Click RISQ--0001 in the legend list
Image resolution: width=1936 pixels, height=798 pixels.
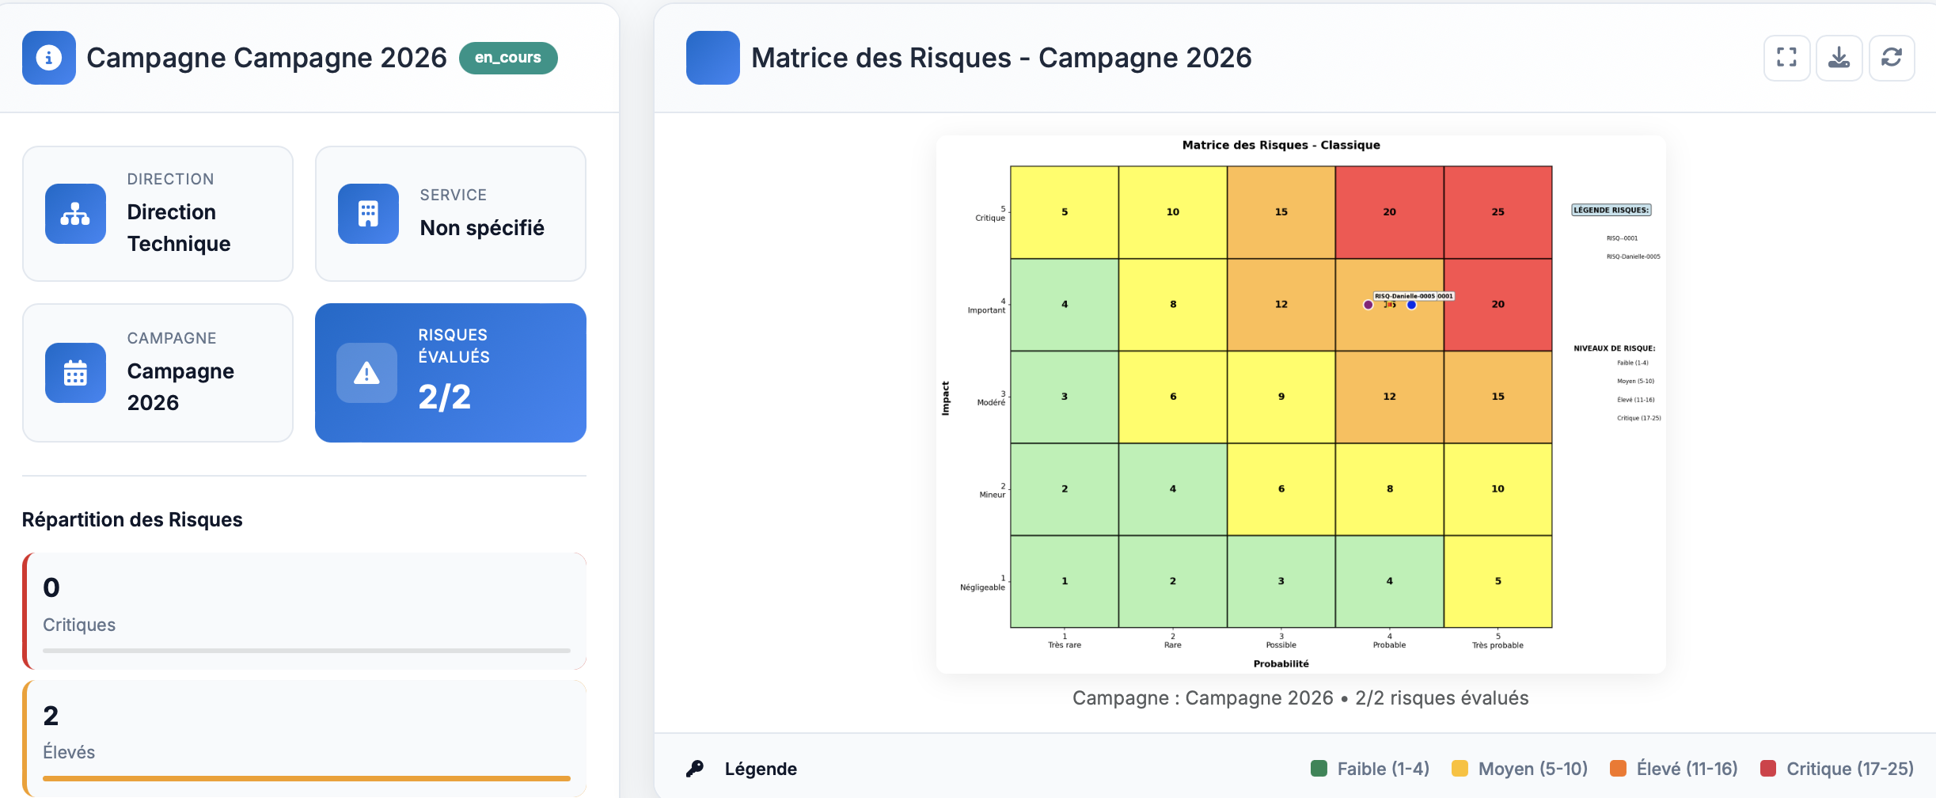point(1619,238)
